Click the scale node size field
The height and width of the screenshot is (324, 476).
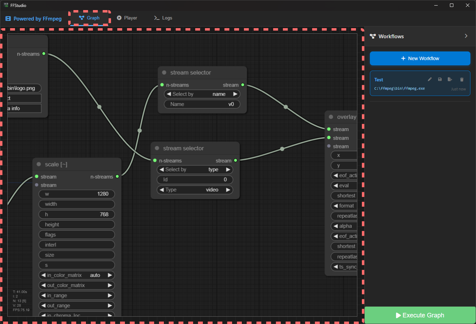(x=77, y=255)
